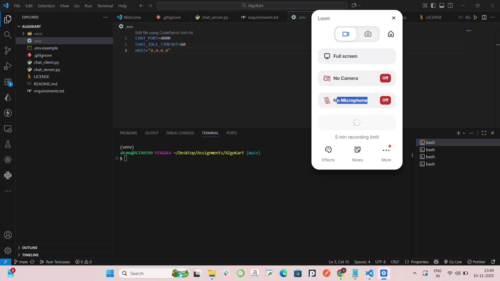This screenshot has width=500, height=281.
Task: Open the File menu
Action: [x=17, y=6]
